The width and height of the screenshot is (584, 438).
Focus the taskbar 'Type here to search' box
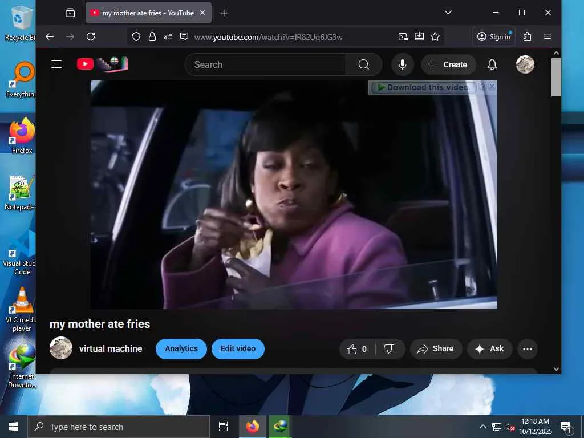click(x=119, y=427)
